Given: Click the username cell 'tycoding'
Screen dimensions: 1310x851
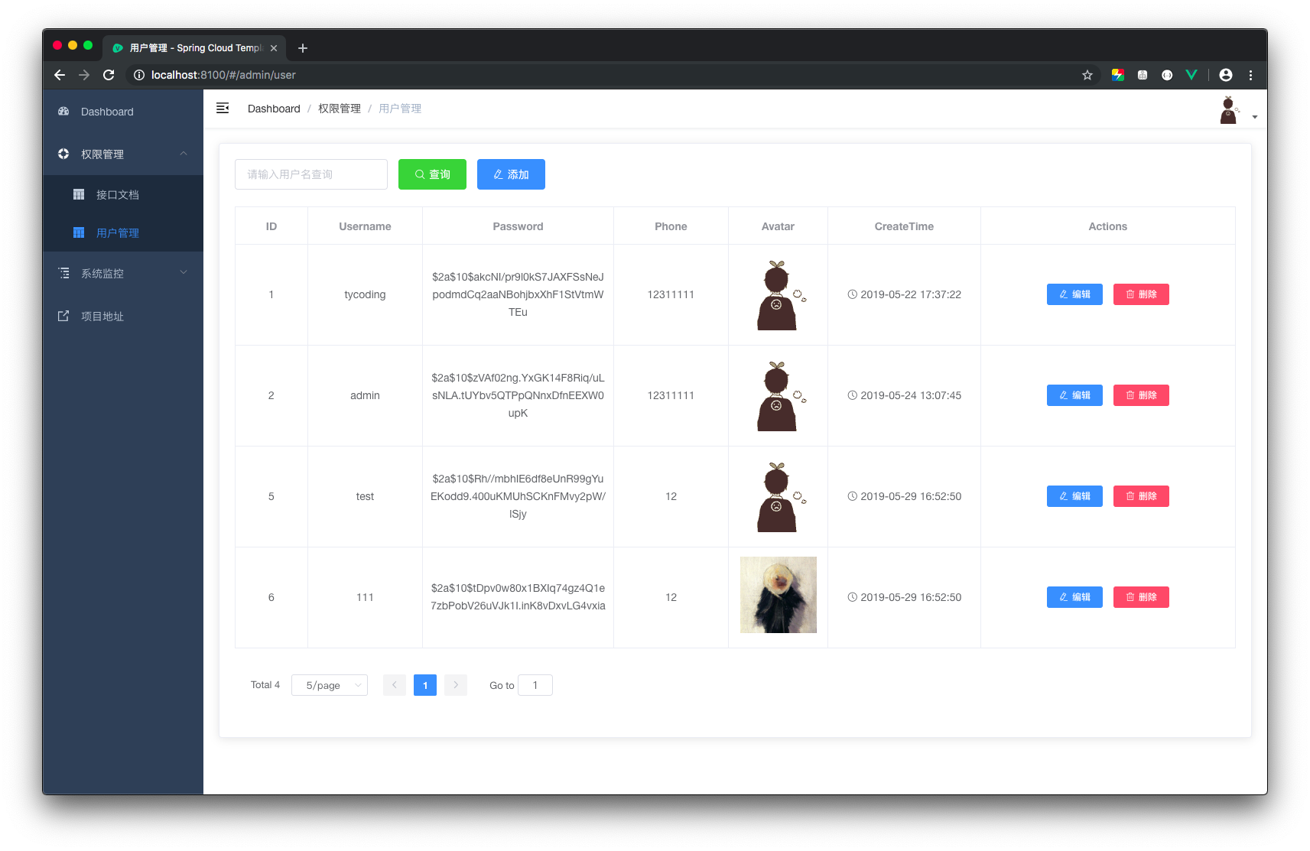Looking at the screenshot, I should click(365, 294).
